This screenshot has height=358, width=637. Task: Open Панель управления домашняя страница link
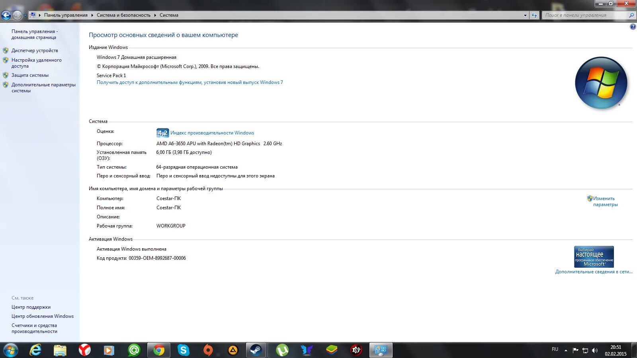(35, 34)
